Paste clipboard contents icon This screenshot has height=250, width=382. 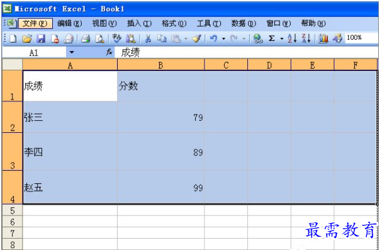click(x=176, y=38)
